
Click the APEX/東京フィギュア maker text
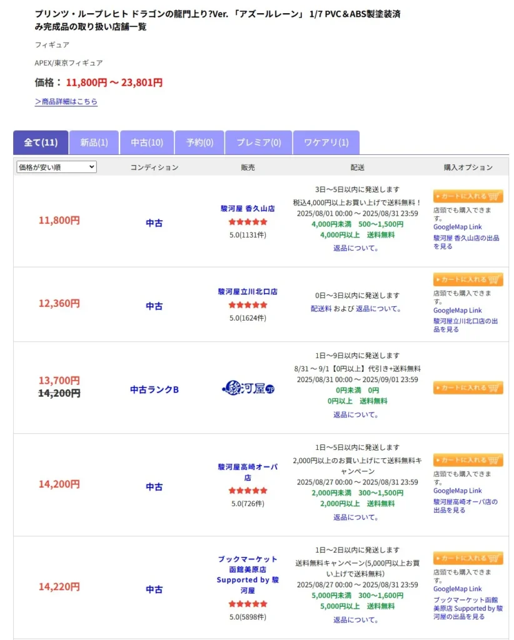(69, 63)
